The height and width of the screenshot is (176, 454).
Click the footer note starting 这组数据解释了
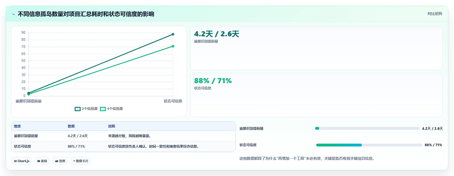coord(308,159)
